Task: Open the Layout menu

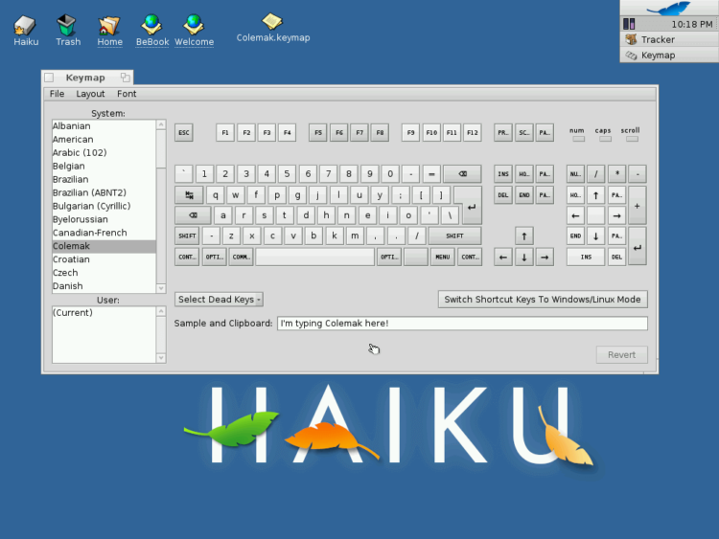Action: point(90,94)
